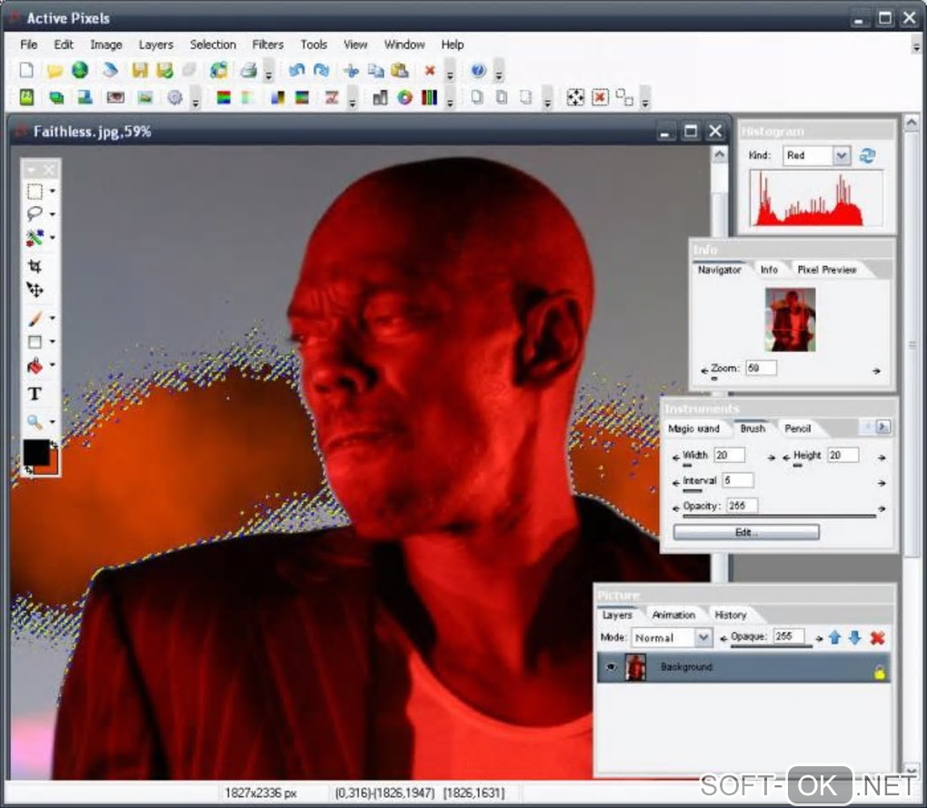Select the rectangular marquee selection tool
The height and width of the screenshot is (808, 927).
click(35, 192)
